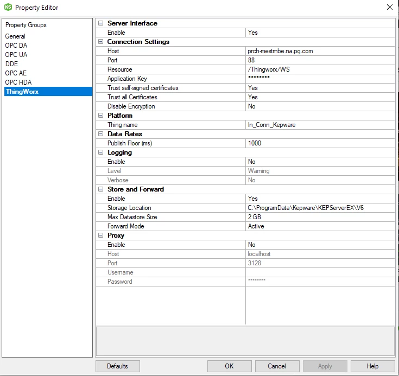Select the OPC DA property group

(16, 45)
